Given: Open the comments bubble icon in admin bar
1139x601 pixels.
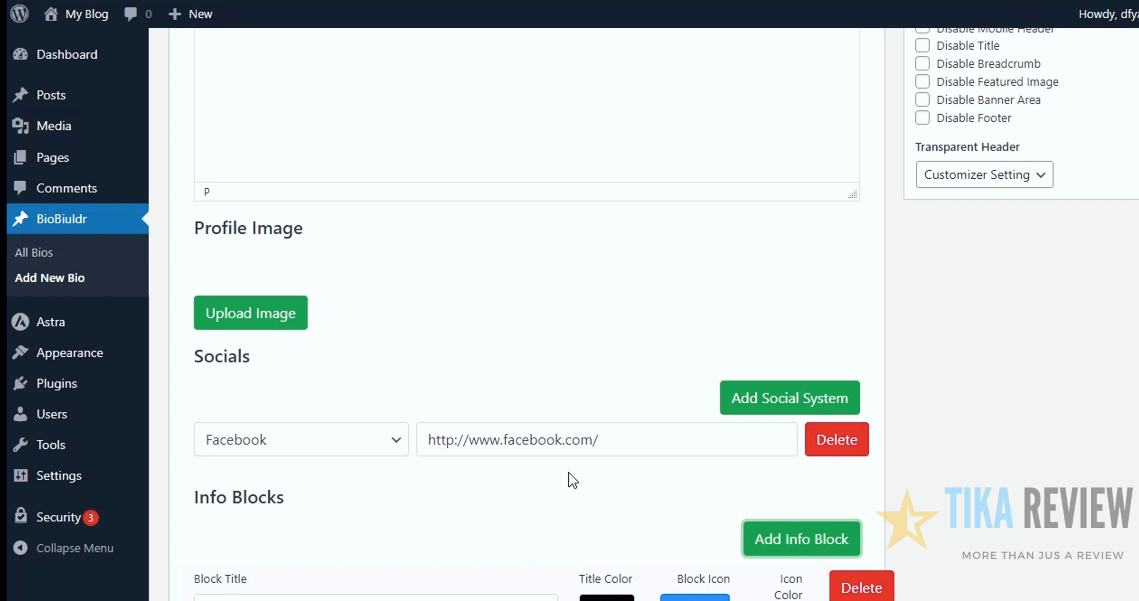Looking at the screenshot, I should [131, 14].
